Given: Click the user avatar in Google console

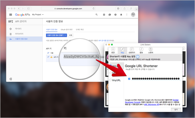Looking at the screenshot, I should [x=133, y=15].
